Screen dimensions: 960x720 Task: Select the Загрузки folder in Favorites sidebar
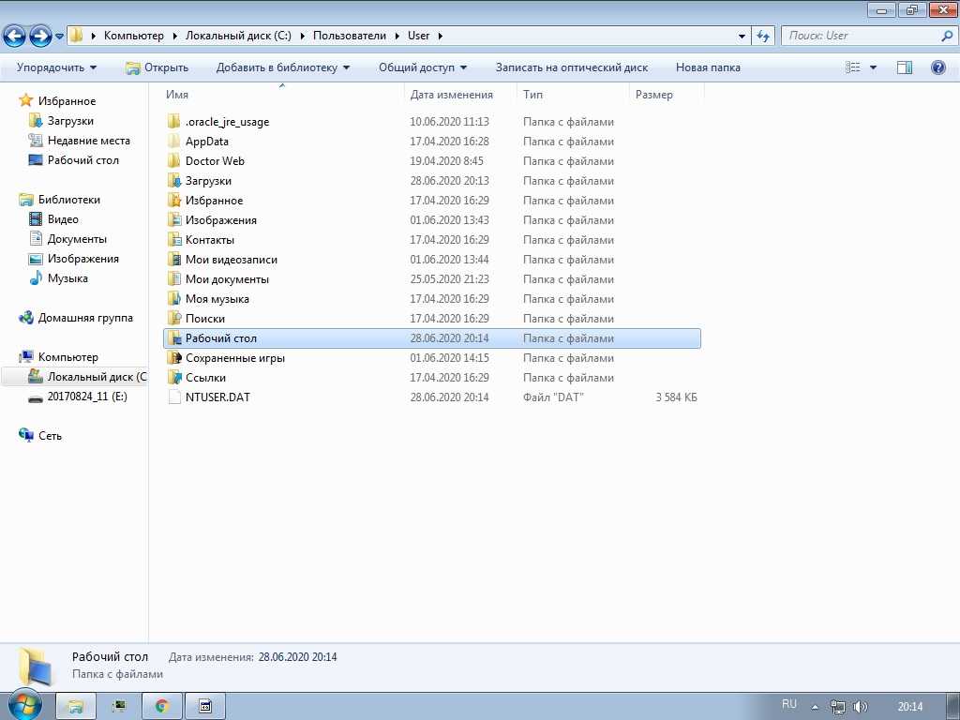click(70, 121)
